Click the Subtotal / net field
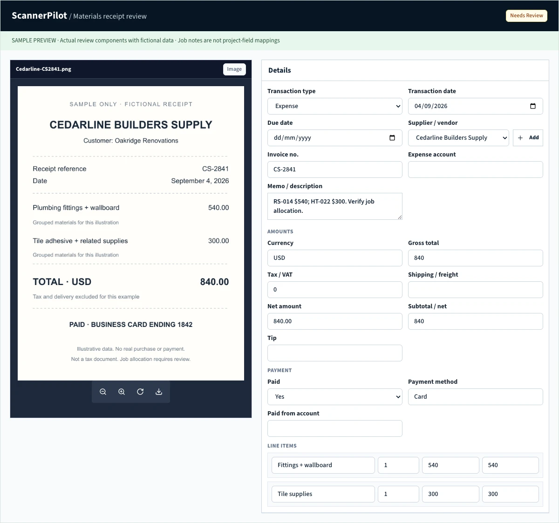Image resolution: width=559 pixels, height=523 pixels. coord(476,321)
